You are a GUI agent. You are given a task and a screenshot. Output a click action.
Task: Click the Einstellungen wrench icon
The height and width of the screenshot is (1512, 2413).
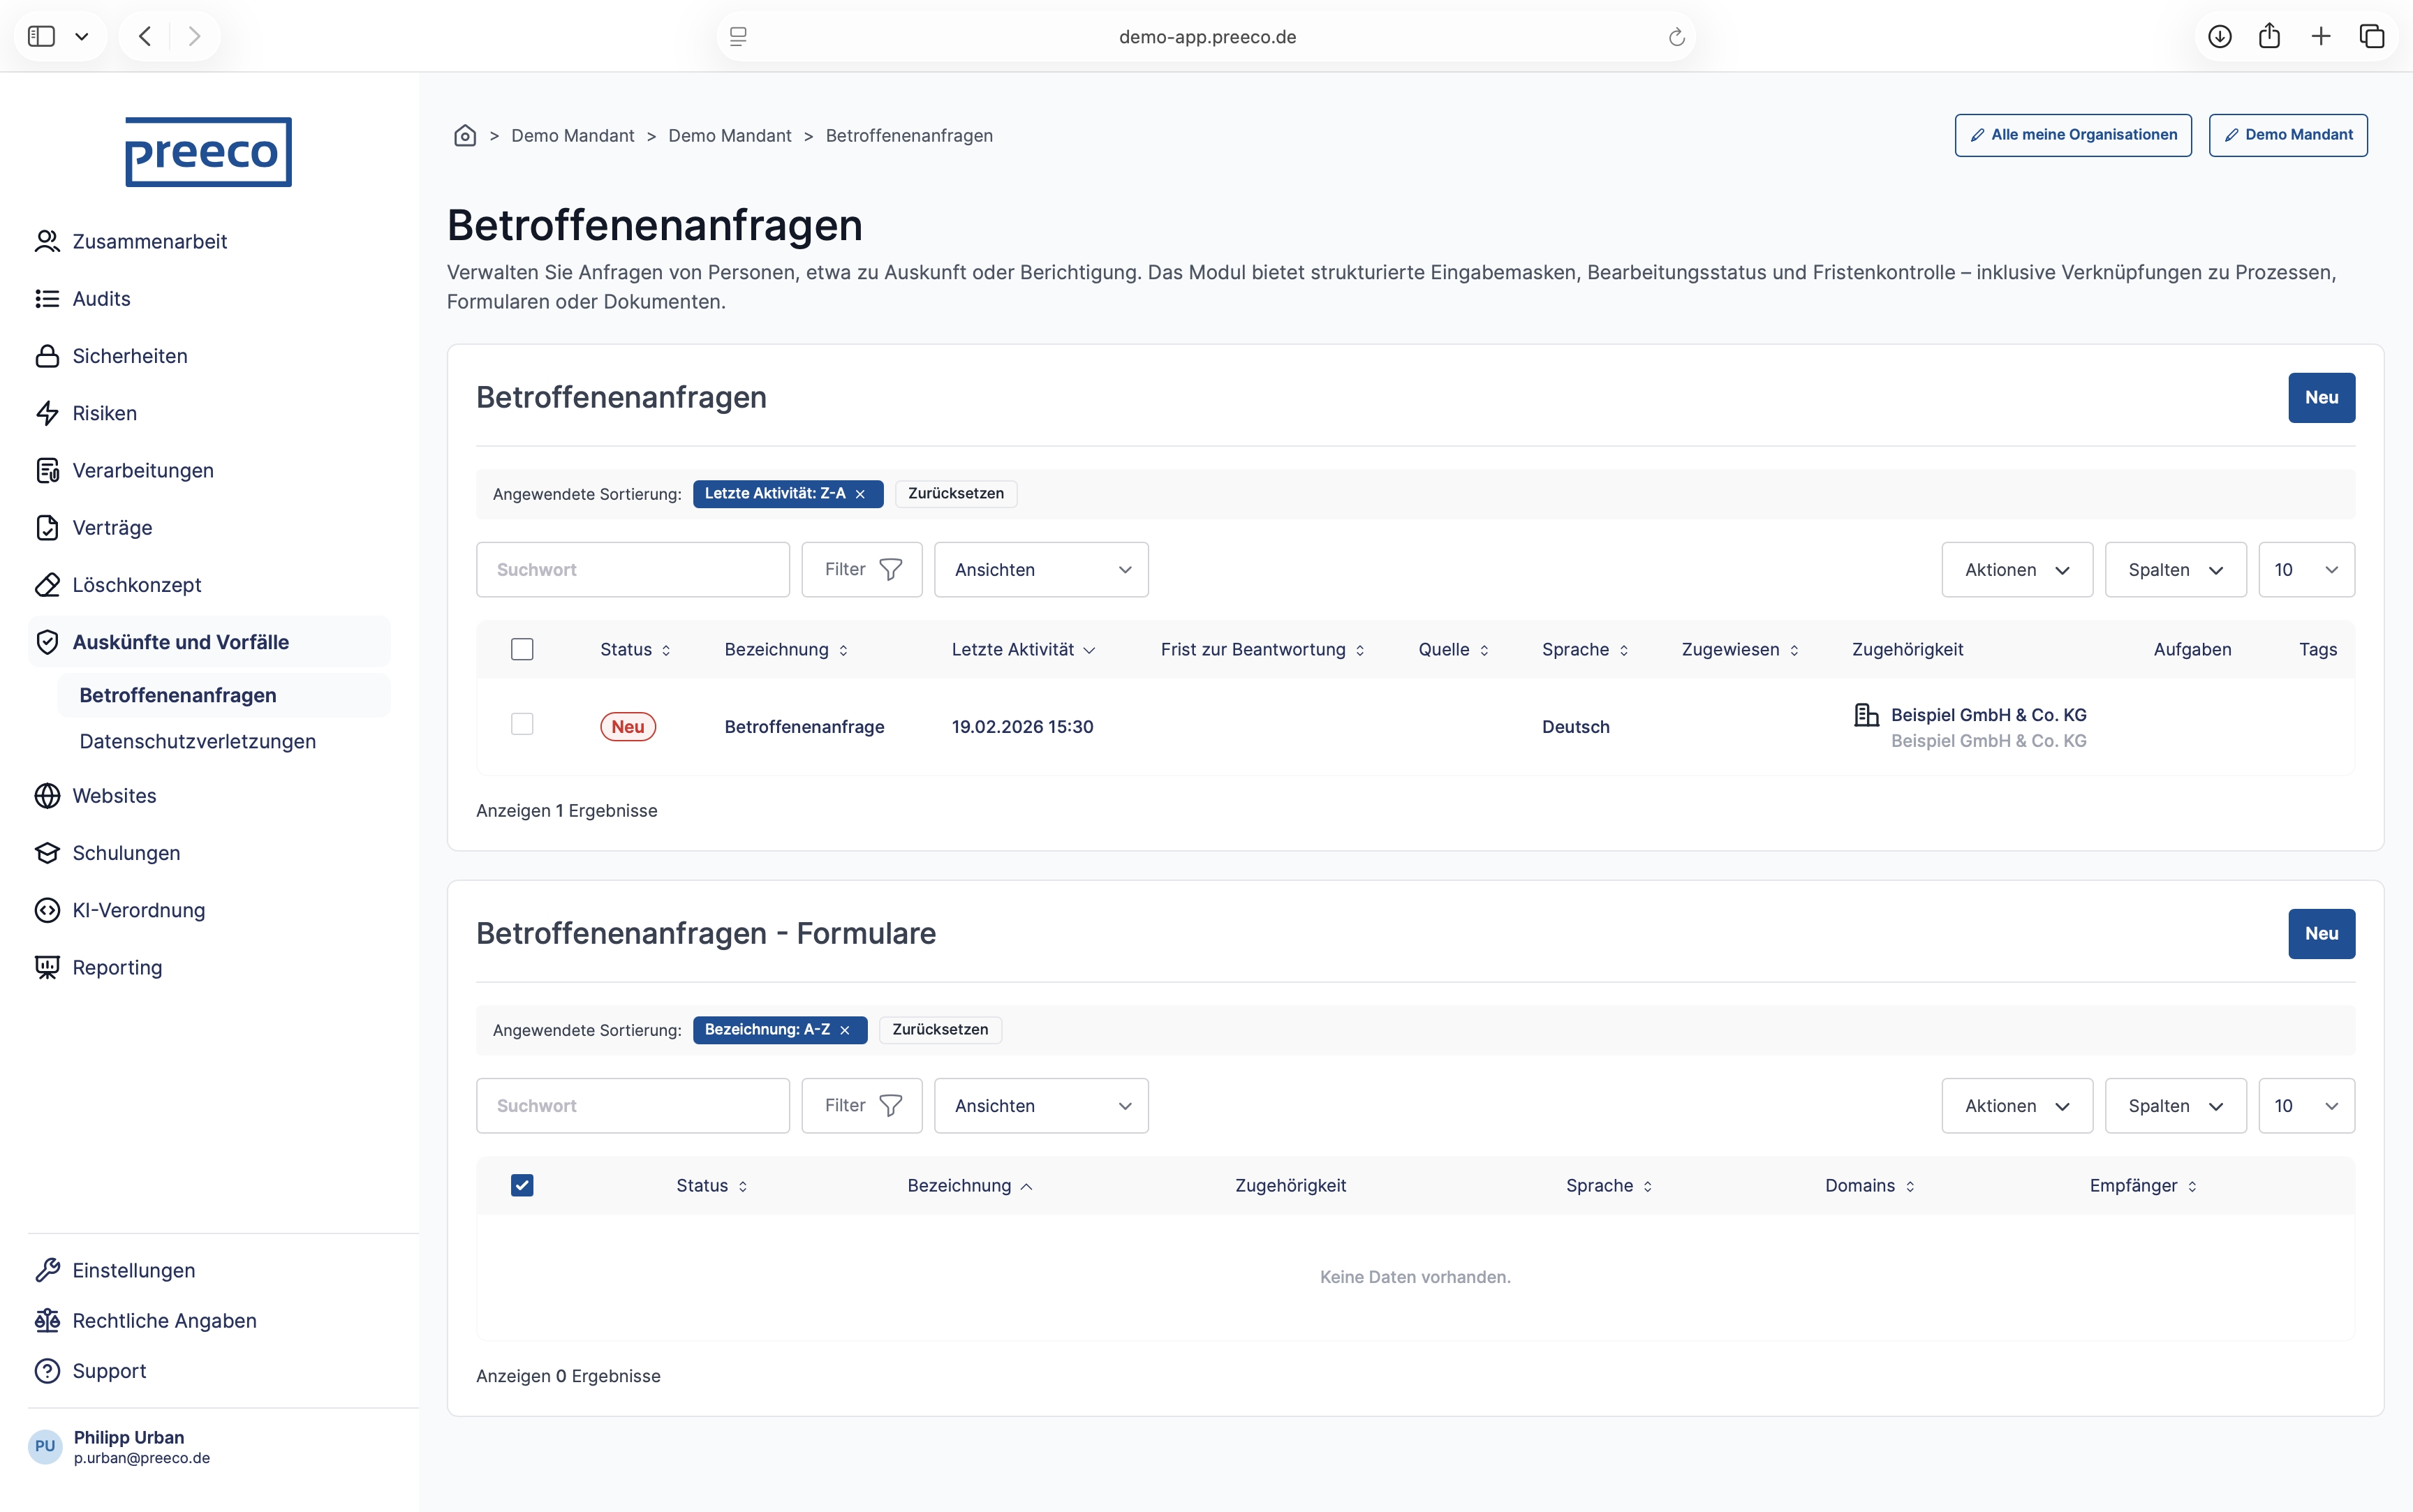[47, 1270]
